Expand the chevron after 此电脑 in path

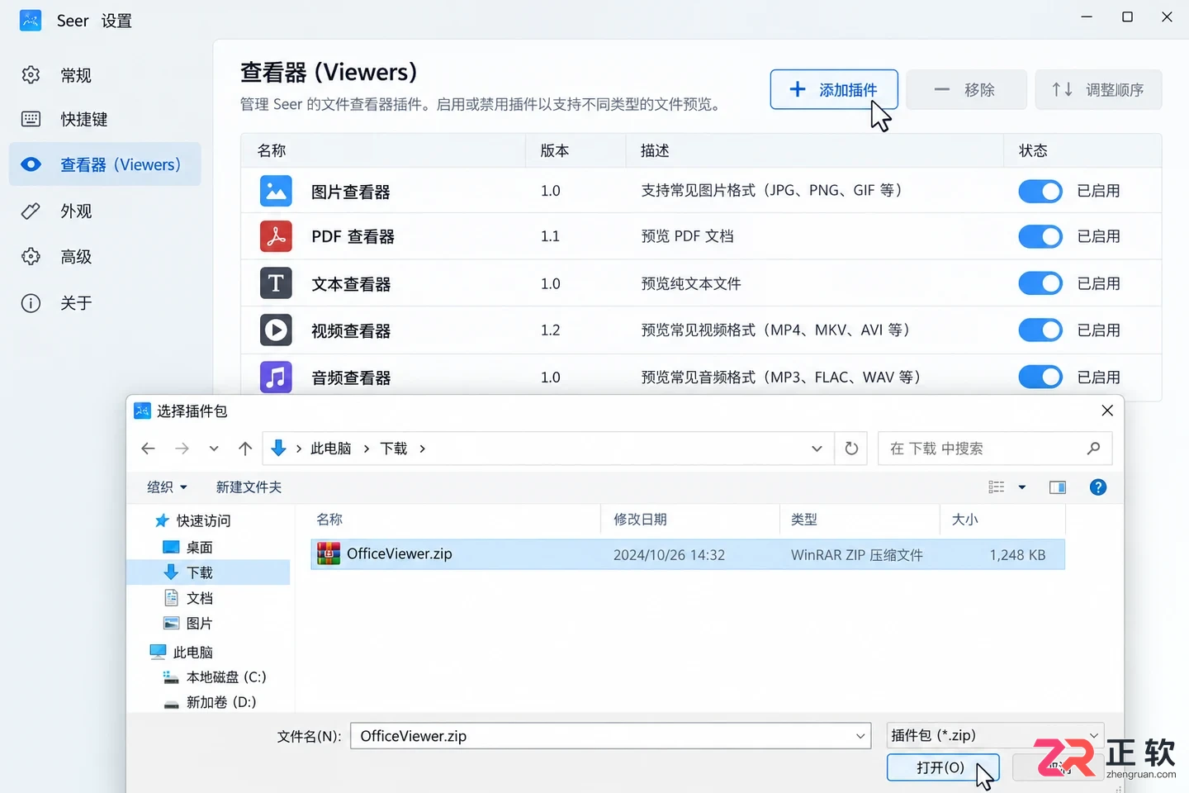(366, 449)
